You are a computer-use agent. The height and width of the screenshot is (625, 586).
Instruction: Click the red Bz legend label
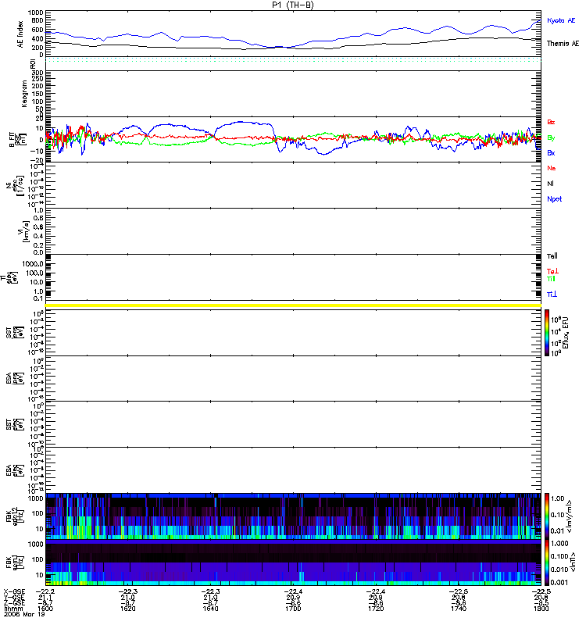tap(551, 122)
